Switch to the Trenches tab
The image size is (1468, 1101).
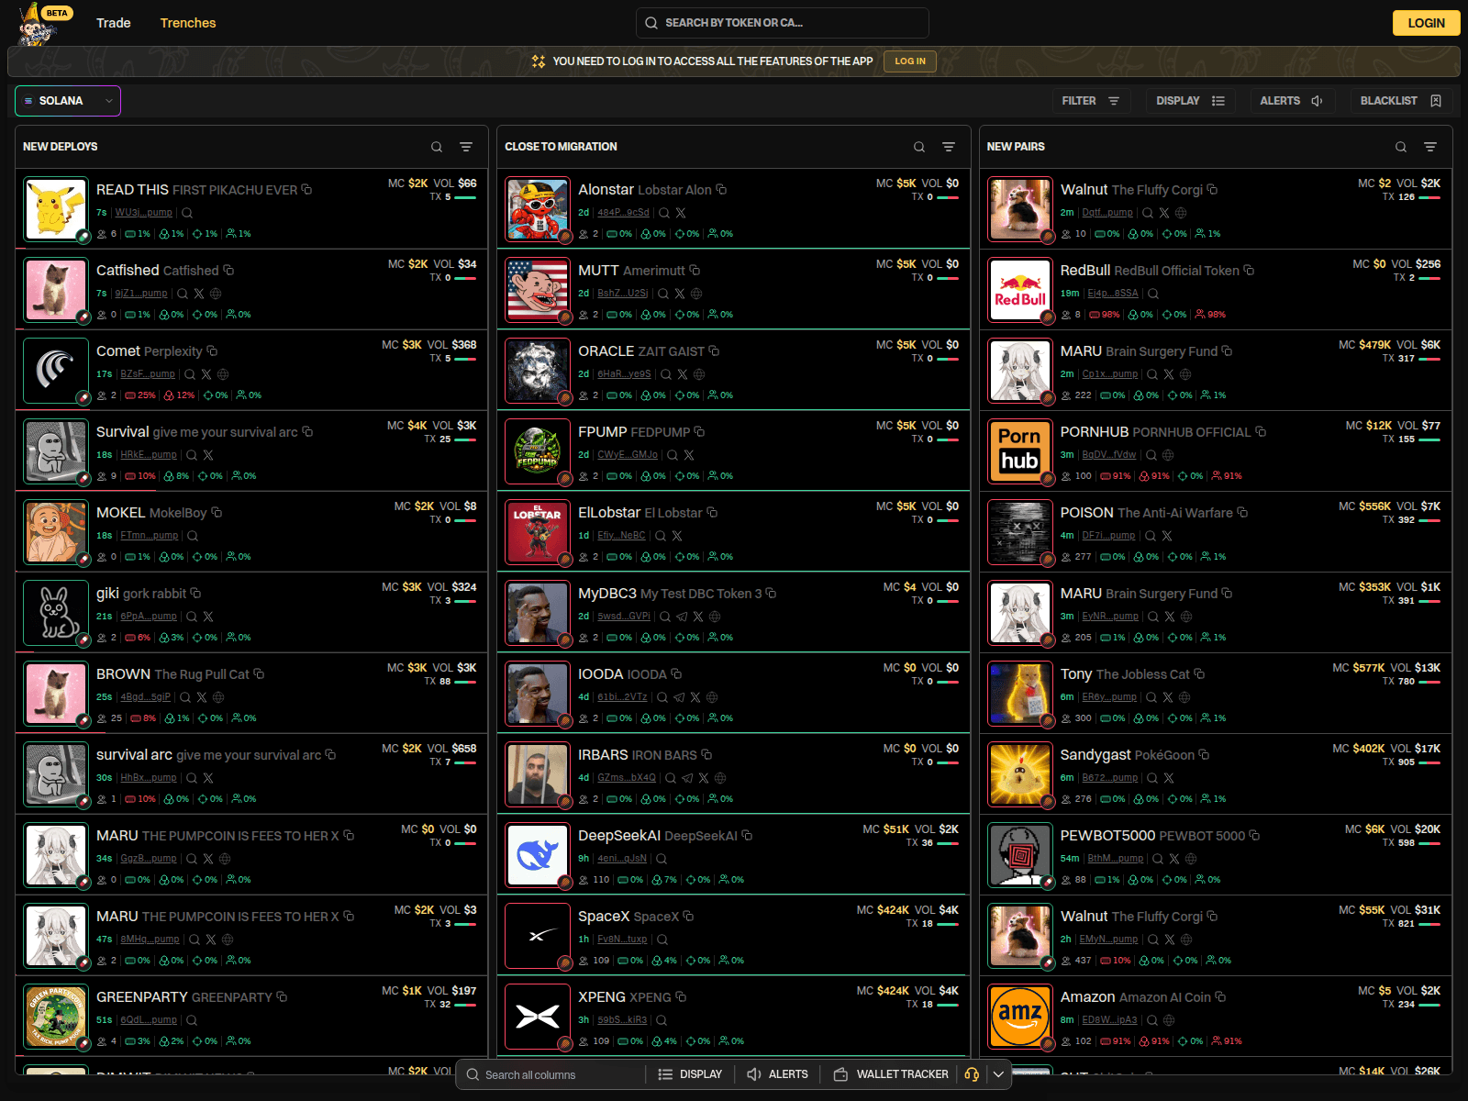pos(188,23)
